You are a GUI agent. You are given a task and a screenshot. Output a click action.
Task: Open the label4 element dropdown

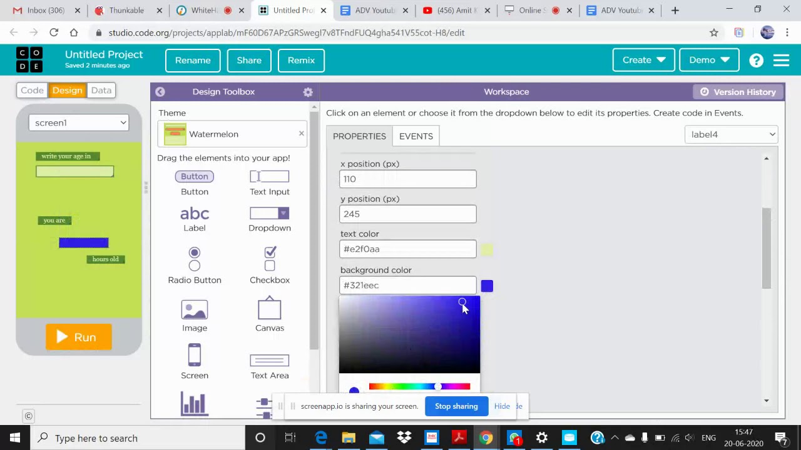pos(731,134)
